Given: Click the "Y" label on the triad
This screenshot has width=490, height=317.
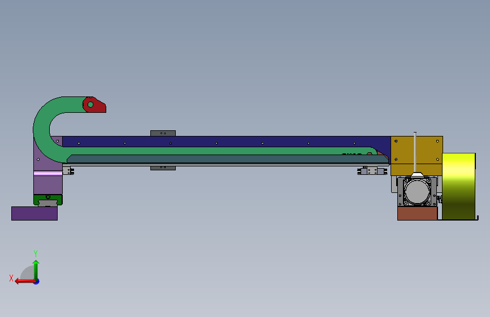Looking at the screenshot, I should coord(36,253).
